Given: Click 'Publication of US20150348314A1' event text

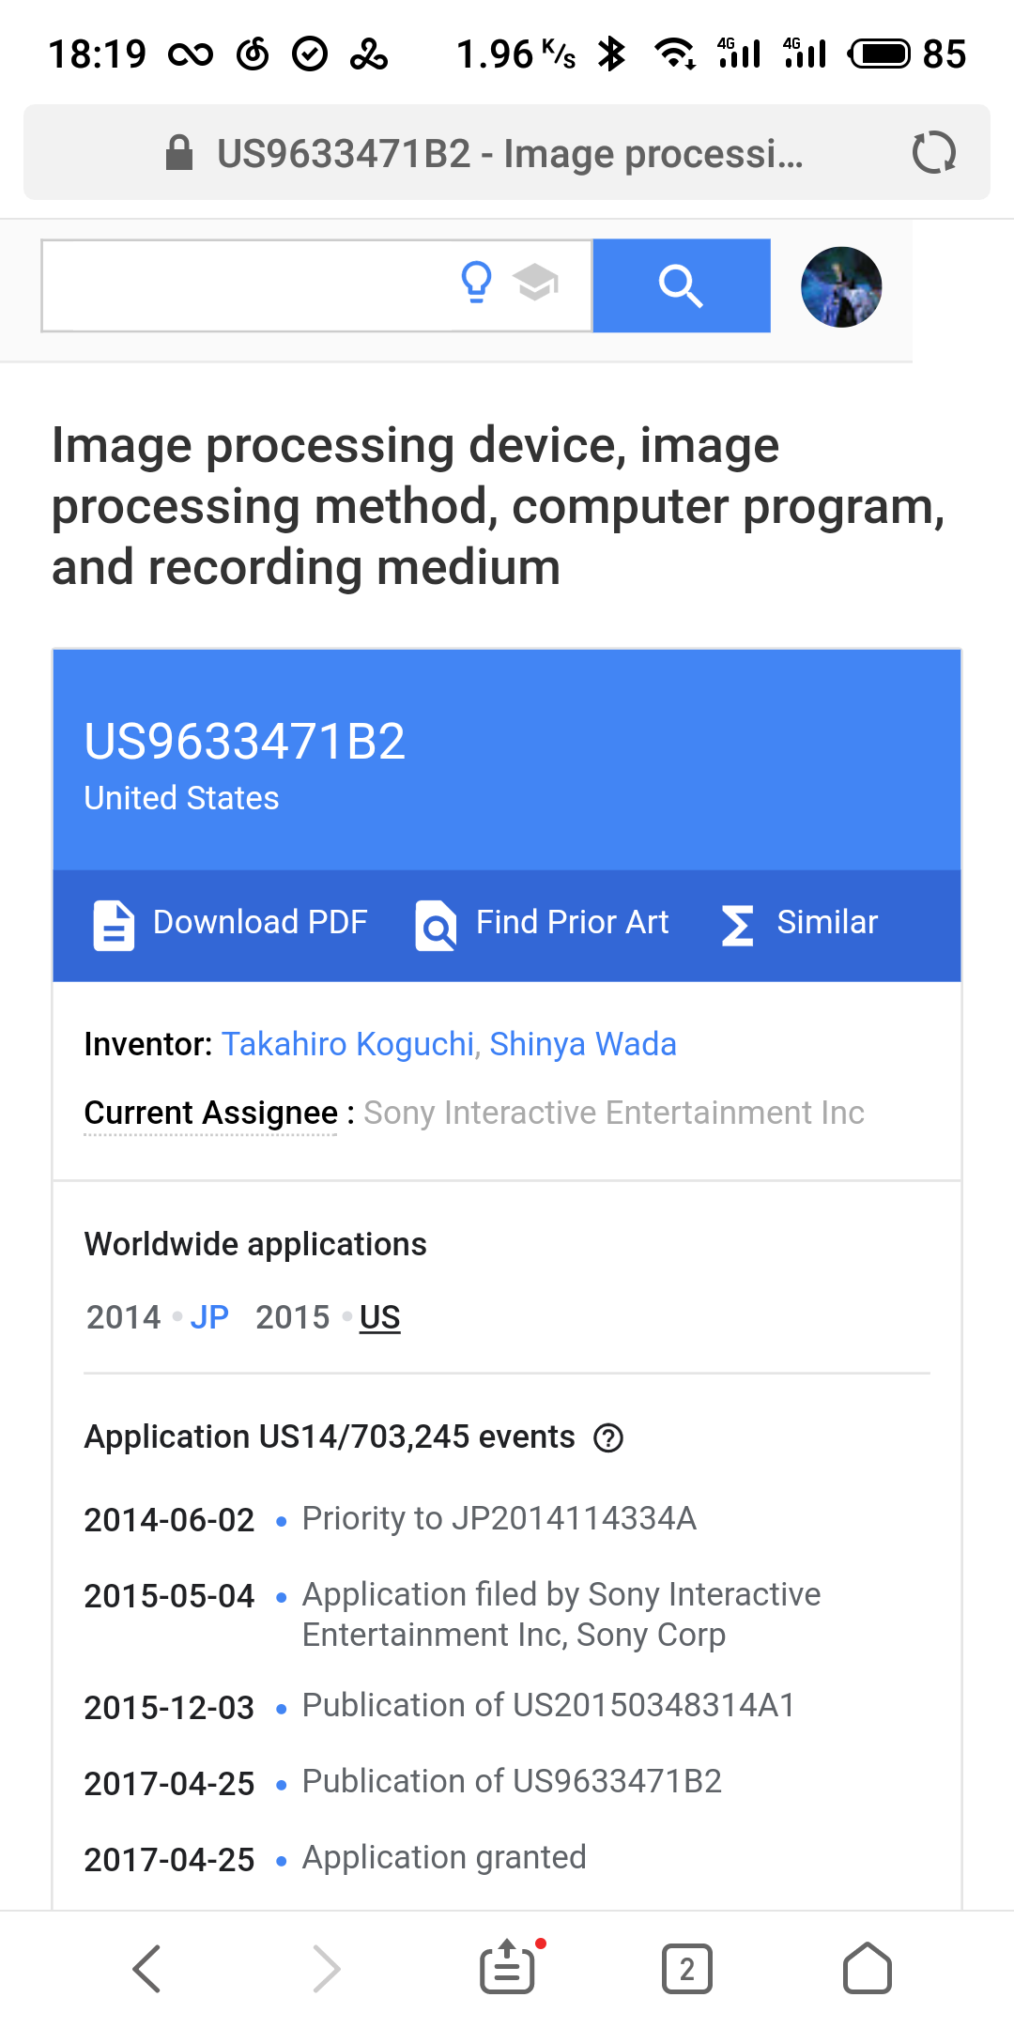Looking at the screenshot, I should (548, 1705).
